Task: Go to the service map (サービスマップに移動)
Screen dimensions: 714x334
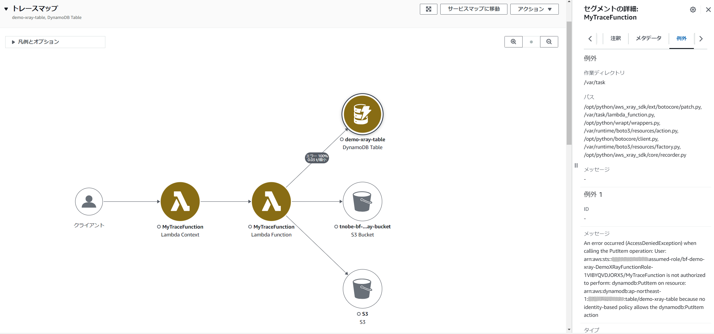Action: tap(474, 9)
